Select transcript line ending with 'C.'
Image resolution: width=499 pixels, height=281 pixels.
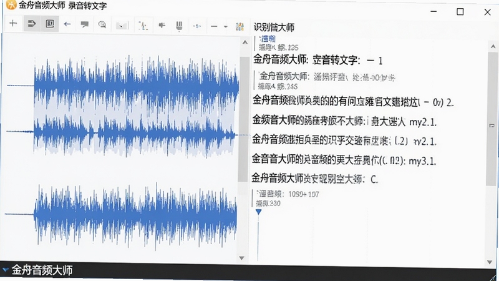coord(315,179)
